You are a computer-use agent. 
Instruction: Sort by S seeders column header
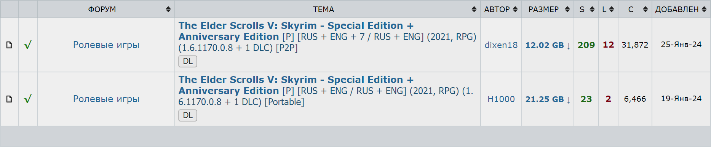(586, 9)
